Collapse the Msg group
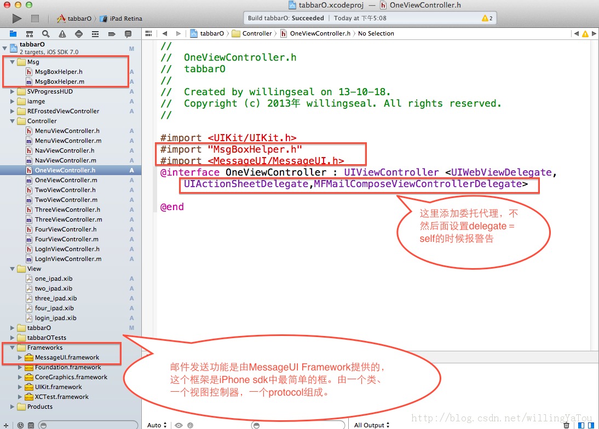Viewport: 599px width, 429px height. (x=12, y=62)
